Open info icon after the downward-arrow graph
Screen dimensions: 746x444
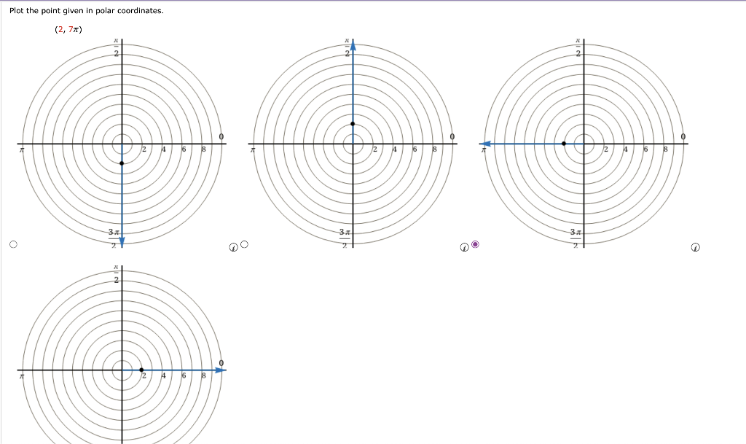(x=233, y=247)
